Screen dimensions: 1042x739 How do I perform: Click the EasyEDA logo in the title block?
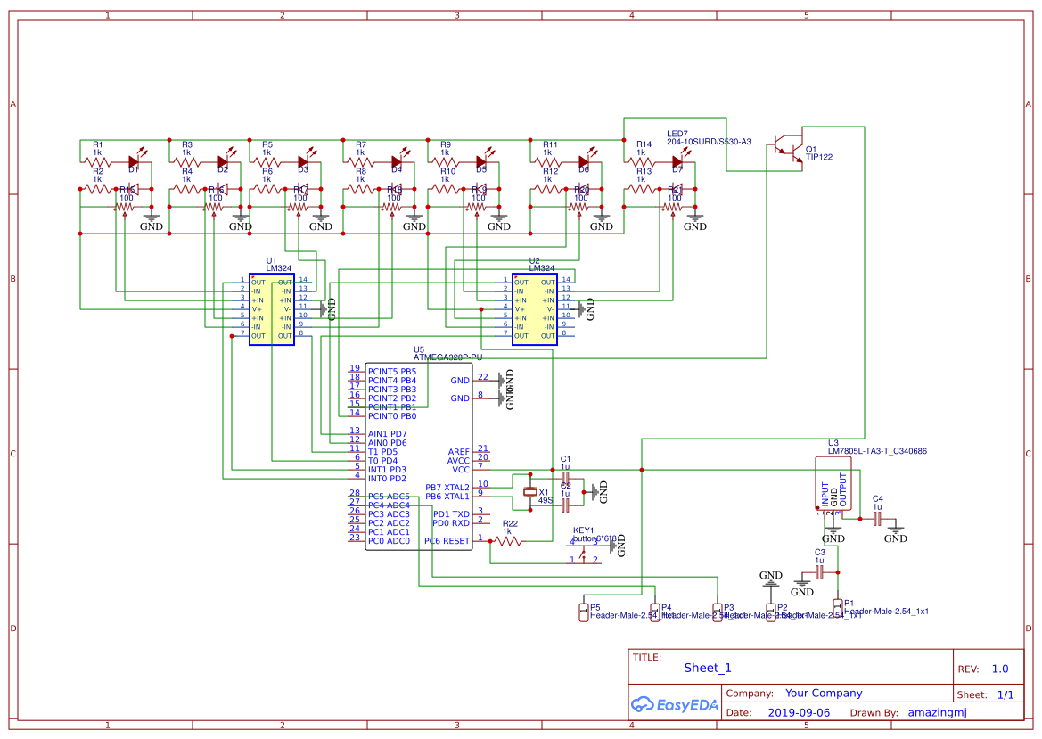(x=675, y=704)
